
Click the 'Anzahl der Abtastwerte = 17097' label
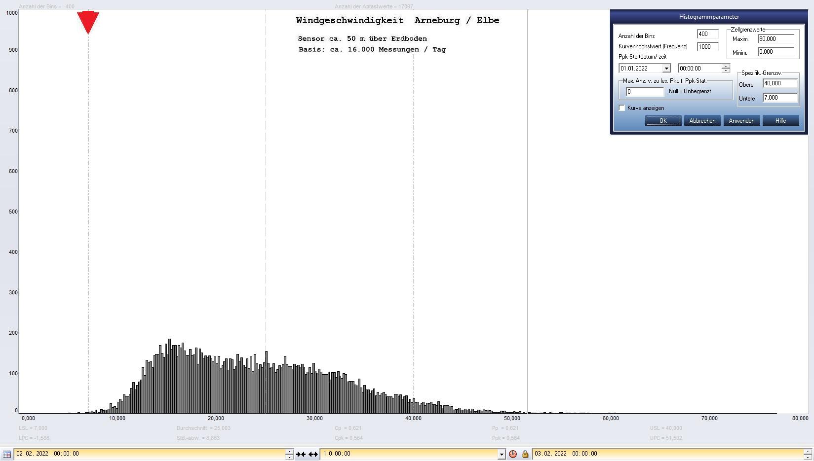coord(374,6)
